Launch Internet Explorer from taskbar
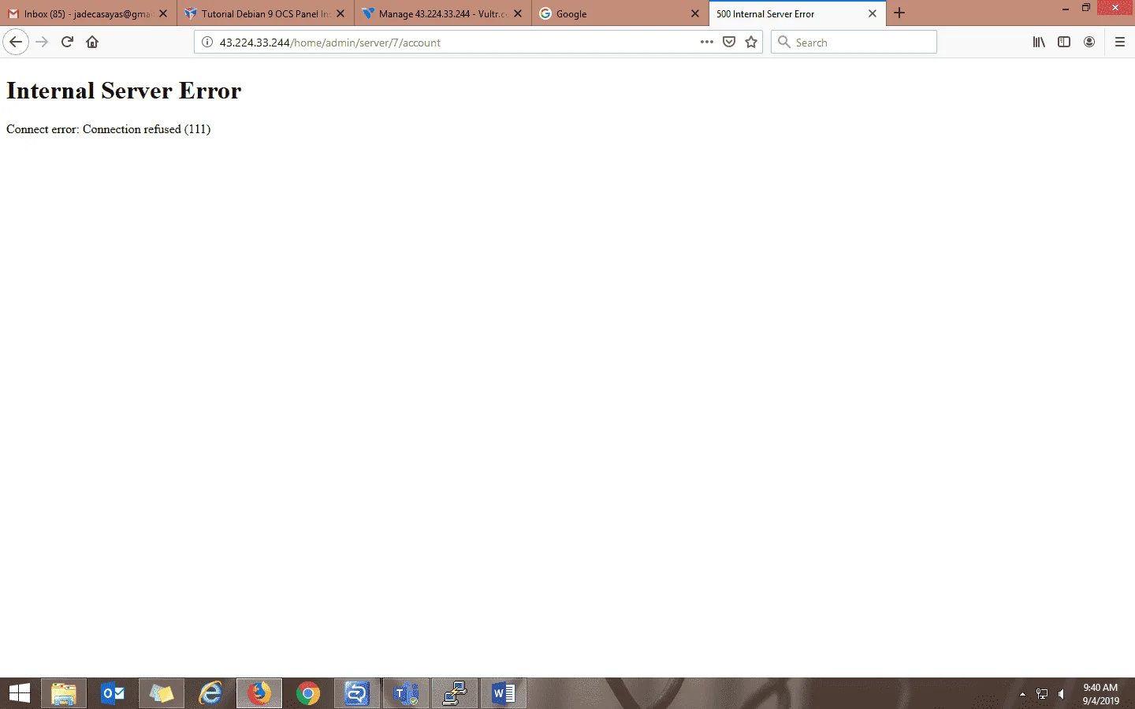This screenshot has height=709, width=1135. click(x=210, y=693)
